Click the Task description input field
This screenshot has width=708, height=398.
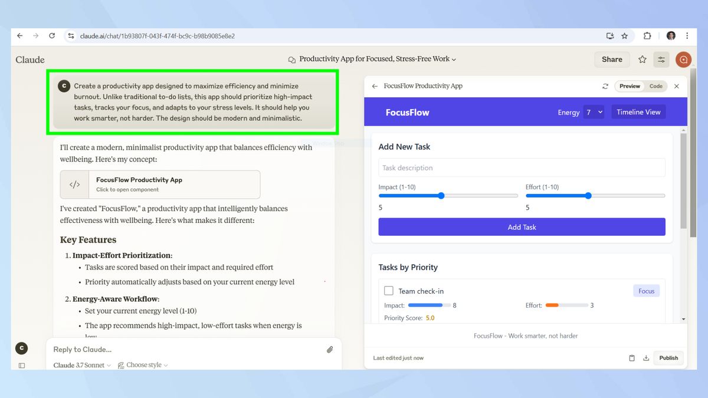[522, 167]
